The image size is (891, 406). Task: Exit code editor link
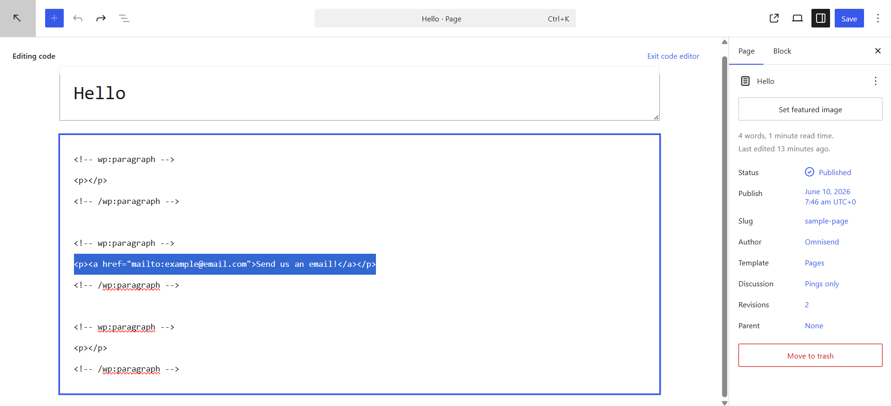coord(673,56)
